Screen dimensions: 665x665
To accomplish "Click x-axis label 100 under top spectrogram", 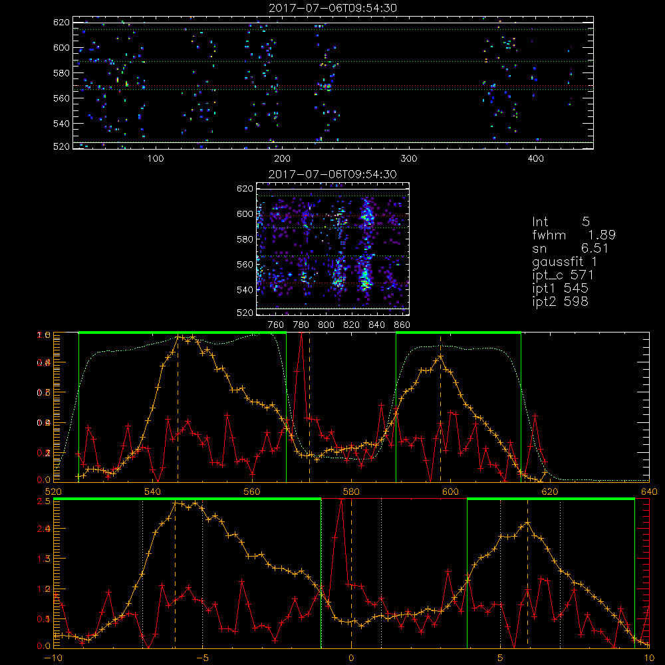I will point(156,159).
